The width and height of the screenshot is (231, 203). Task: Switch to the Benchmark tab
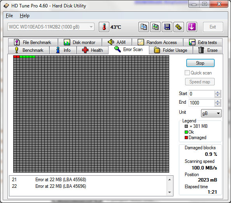click(x=29, y=50)
